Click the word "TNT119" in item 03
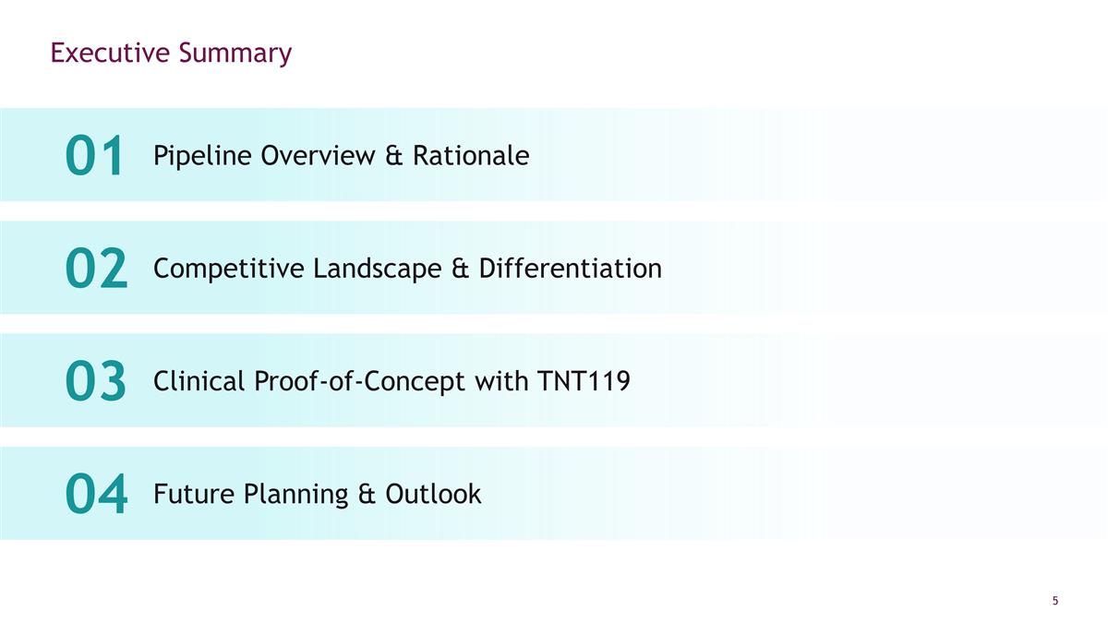The width and height of the screenshot is (1108, 623). (x=584, y=381)
